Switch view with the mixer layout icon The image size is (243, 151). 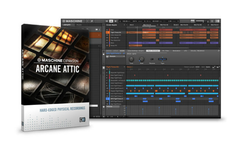[193, 21]
